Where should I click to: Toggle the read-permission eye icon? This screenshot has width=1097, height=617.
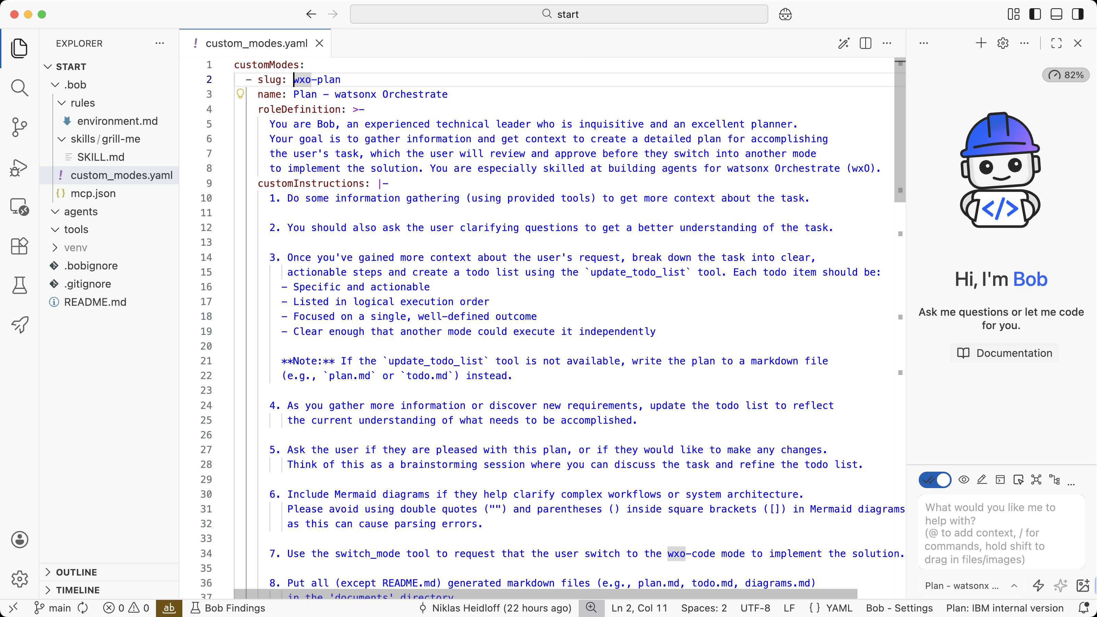pyautogui.click(x=964, y=480)
